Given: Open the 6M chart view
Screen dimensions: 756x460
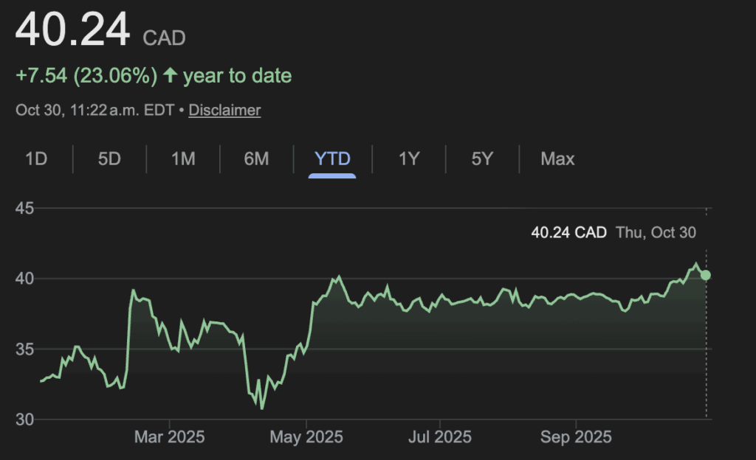Looking at the screenshot, I should click(x=256, y=158).
